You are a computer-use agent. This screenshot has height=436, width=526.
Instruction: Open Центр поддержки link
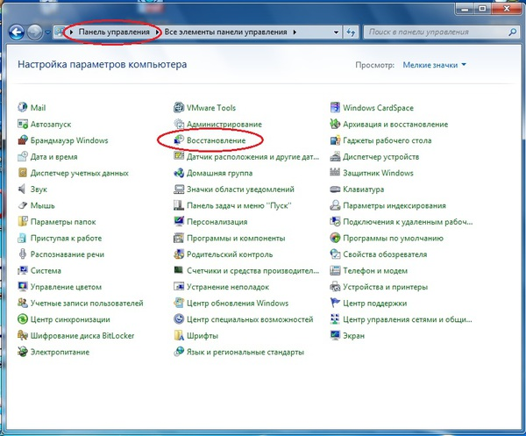[374, 303]
